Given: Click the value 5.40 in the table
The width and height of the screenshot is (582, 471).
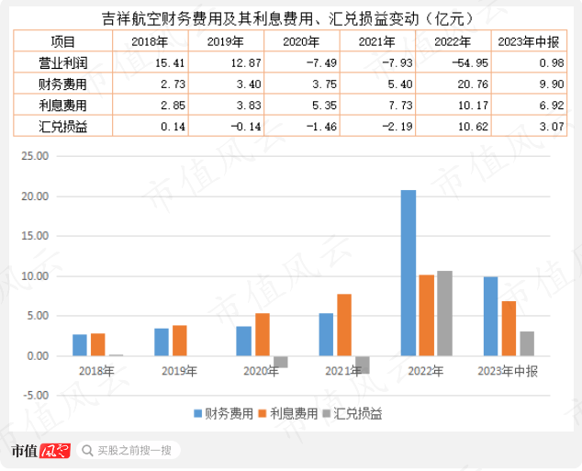Looking at the screenshot, I should coord(400,84).
